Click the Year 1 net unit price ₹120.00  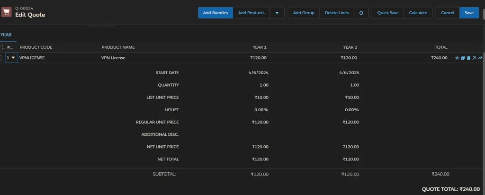click(260, 147)
